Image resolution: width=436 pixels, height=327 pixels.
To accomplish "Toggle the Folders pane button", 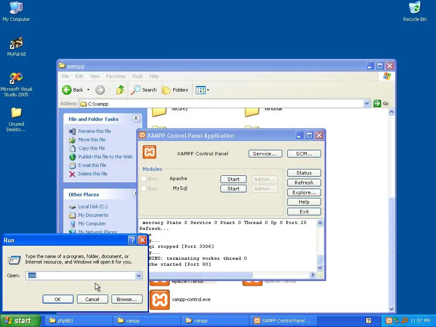I will pyautogui.click(x=175, y=90).
